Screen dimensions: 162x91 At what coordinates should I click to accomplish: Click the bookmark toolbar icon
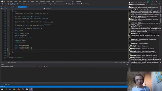tap(82, 4)
